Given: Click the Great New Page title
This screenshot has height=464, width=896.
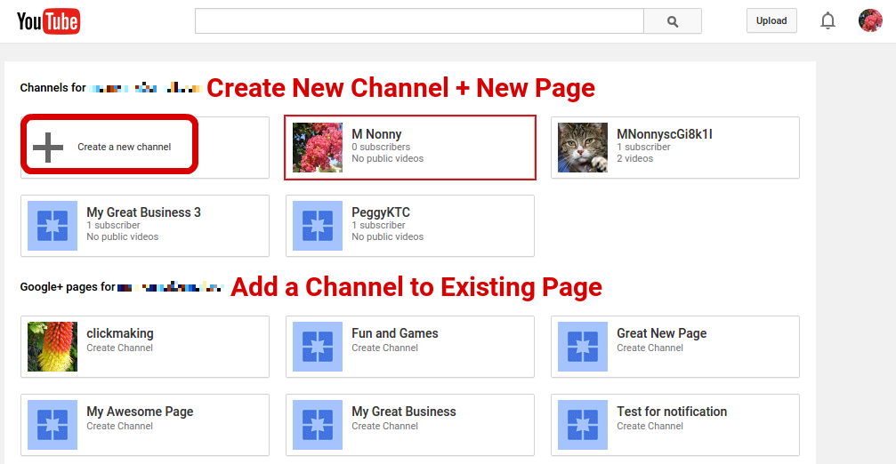Looking at the screenshot, I should coord(662,333).
